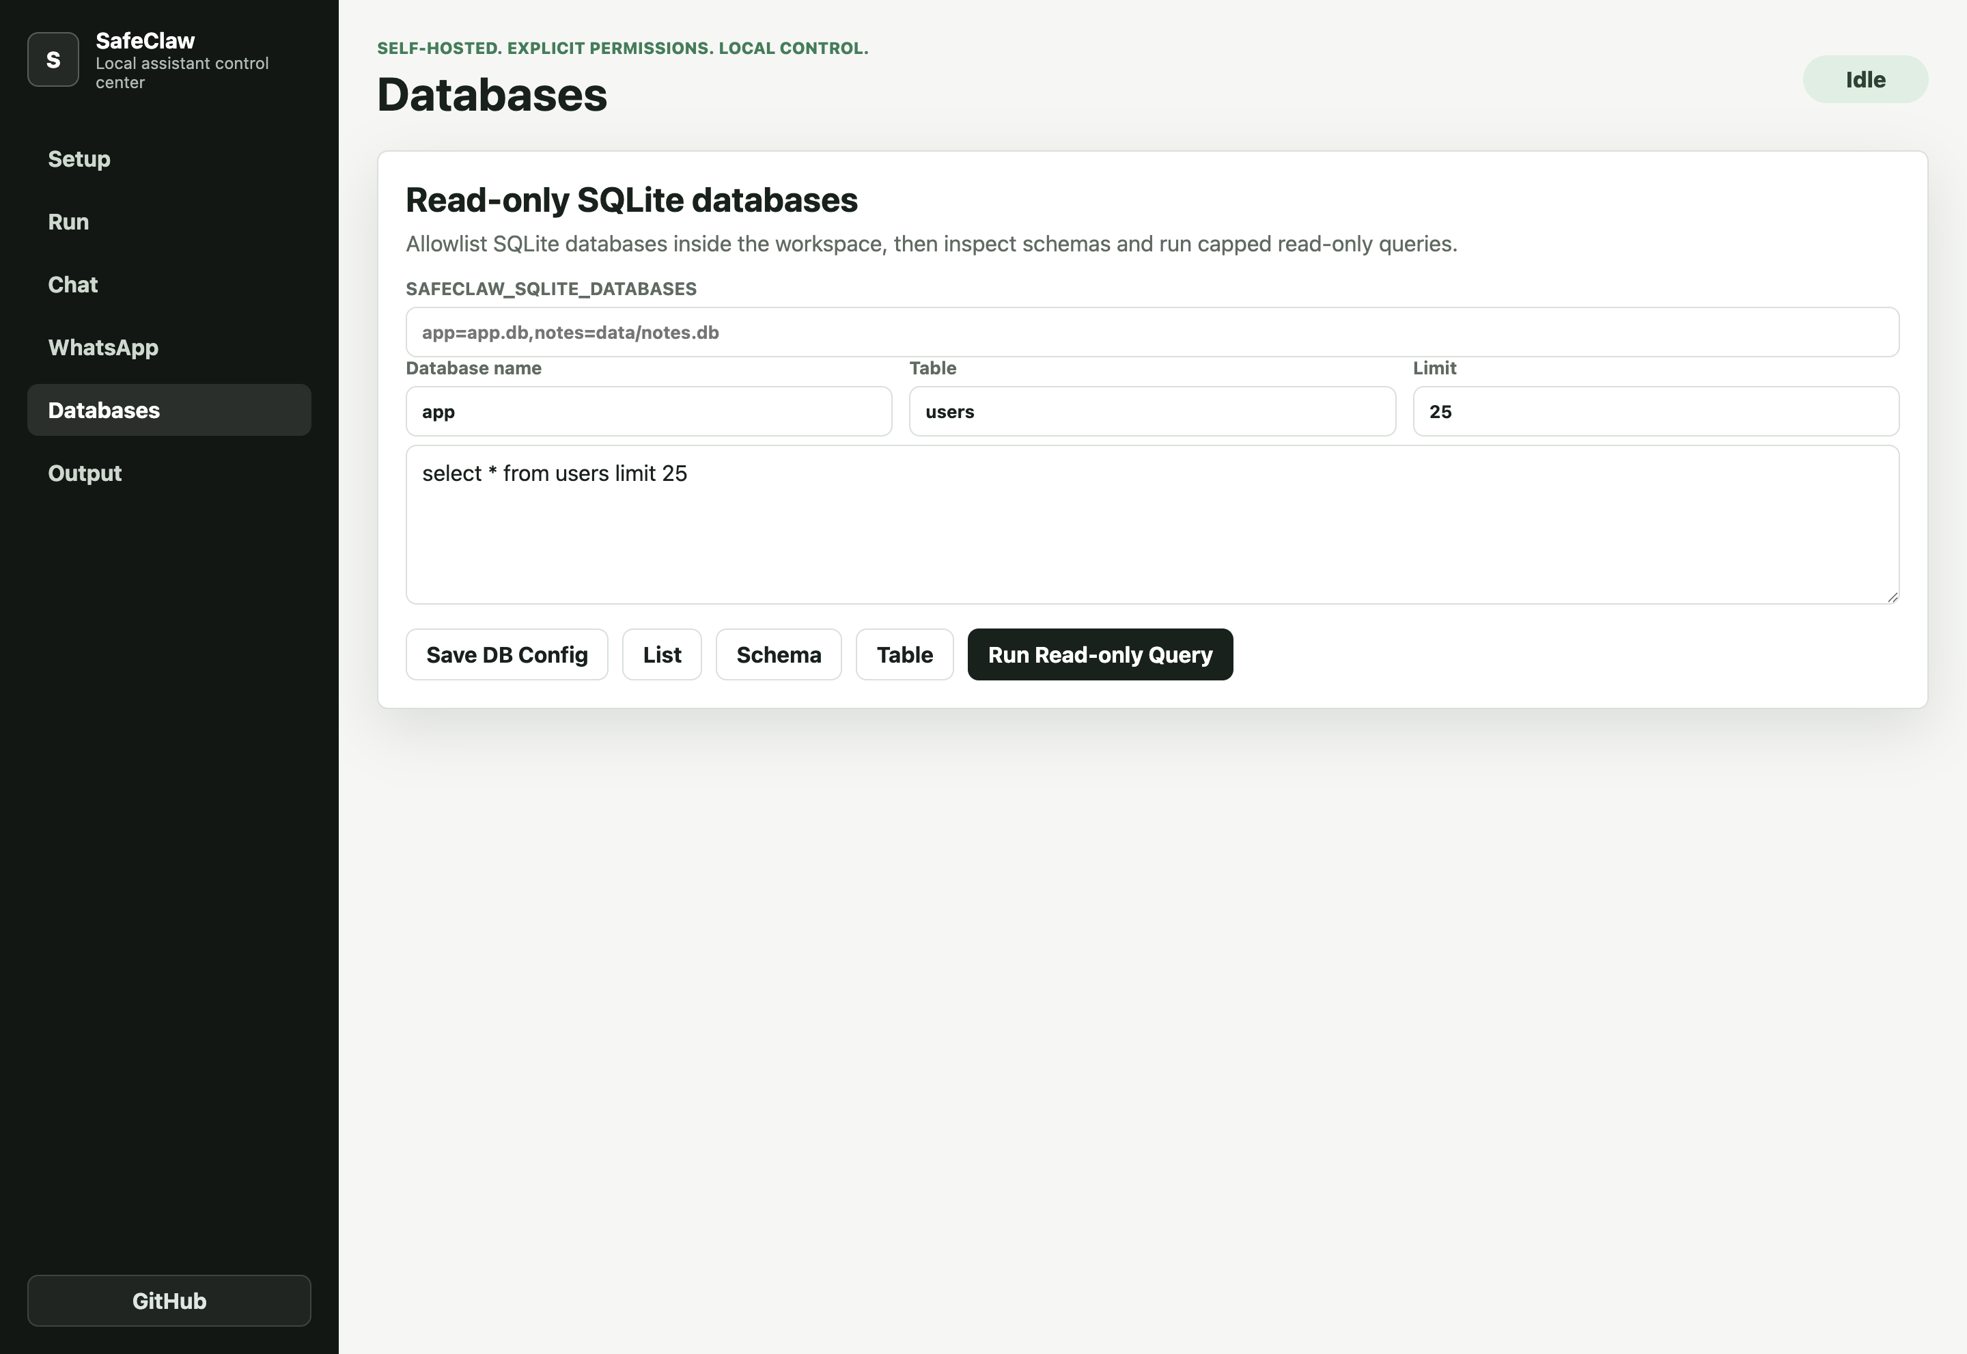Click the Table field containing users
The image size is (1967, 1354).
click(x=1152, y=411)
